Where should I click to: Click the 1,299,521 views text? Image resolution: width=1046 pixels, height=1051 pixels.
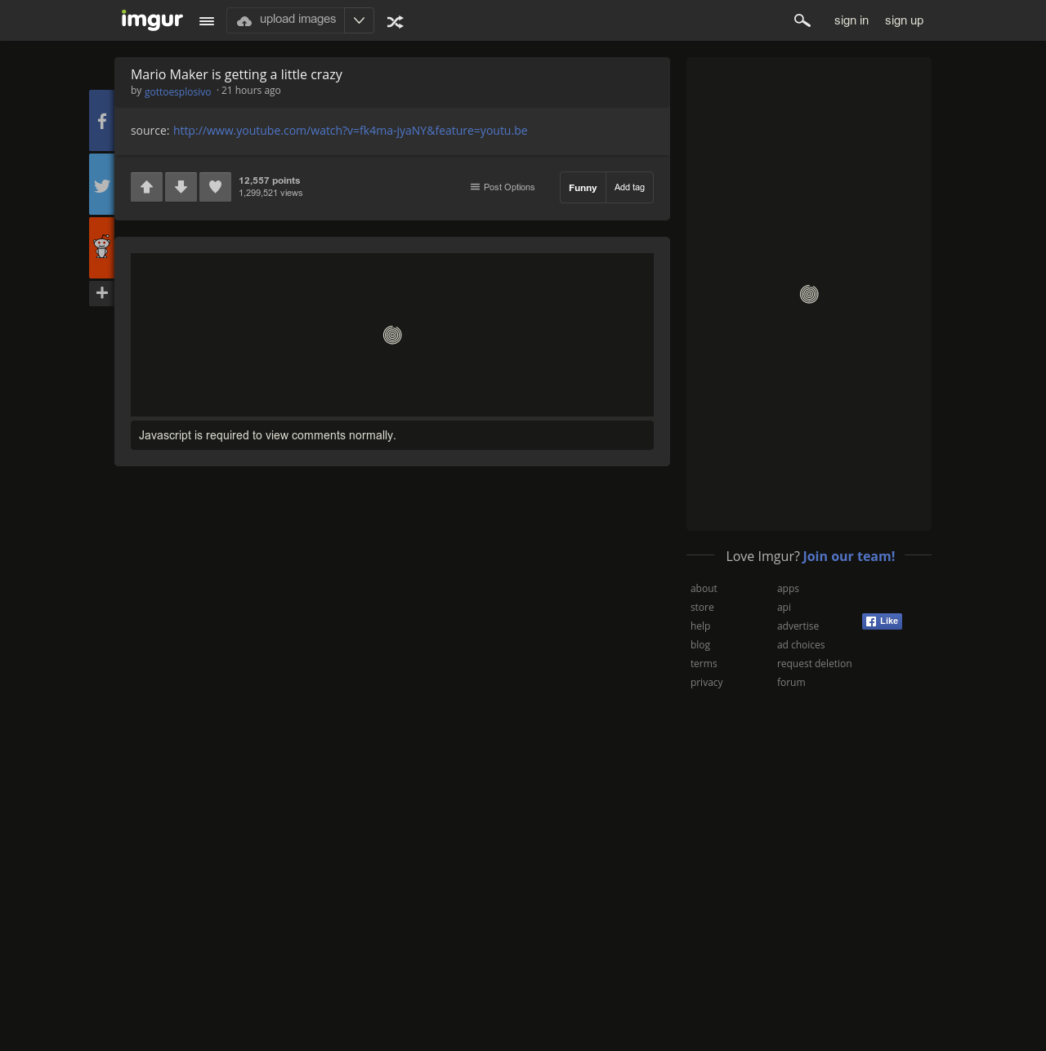point(270,194)
